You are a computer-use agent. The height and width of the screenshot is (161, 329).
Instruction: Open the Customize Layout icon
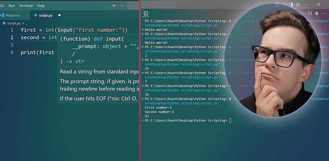point(298,5)
